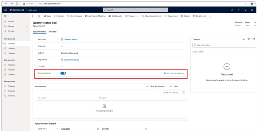
Task: Collapse the left navigation hamburger menu
Action: [x=5, y=16]
